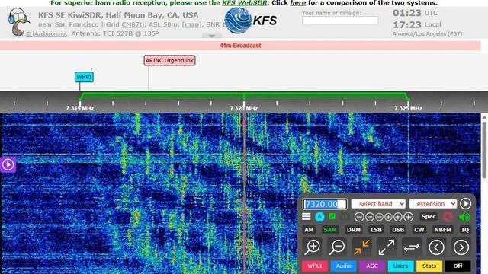The image size is (488, 274).
Task: Click the leftmost circled-minus frequency step button
Action: [359, 217]
